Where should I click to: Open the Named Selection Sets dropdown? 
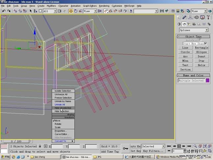(156, 11)
